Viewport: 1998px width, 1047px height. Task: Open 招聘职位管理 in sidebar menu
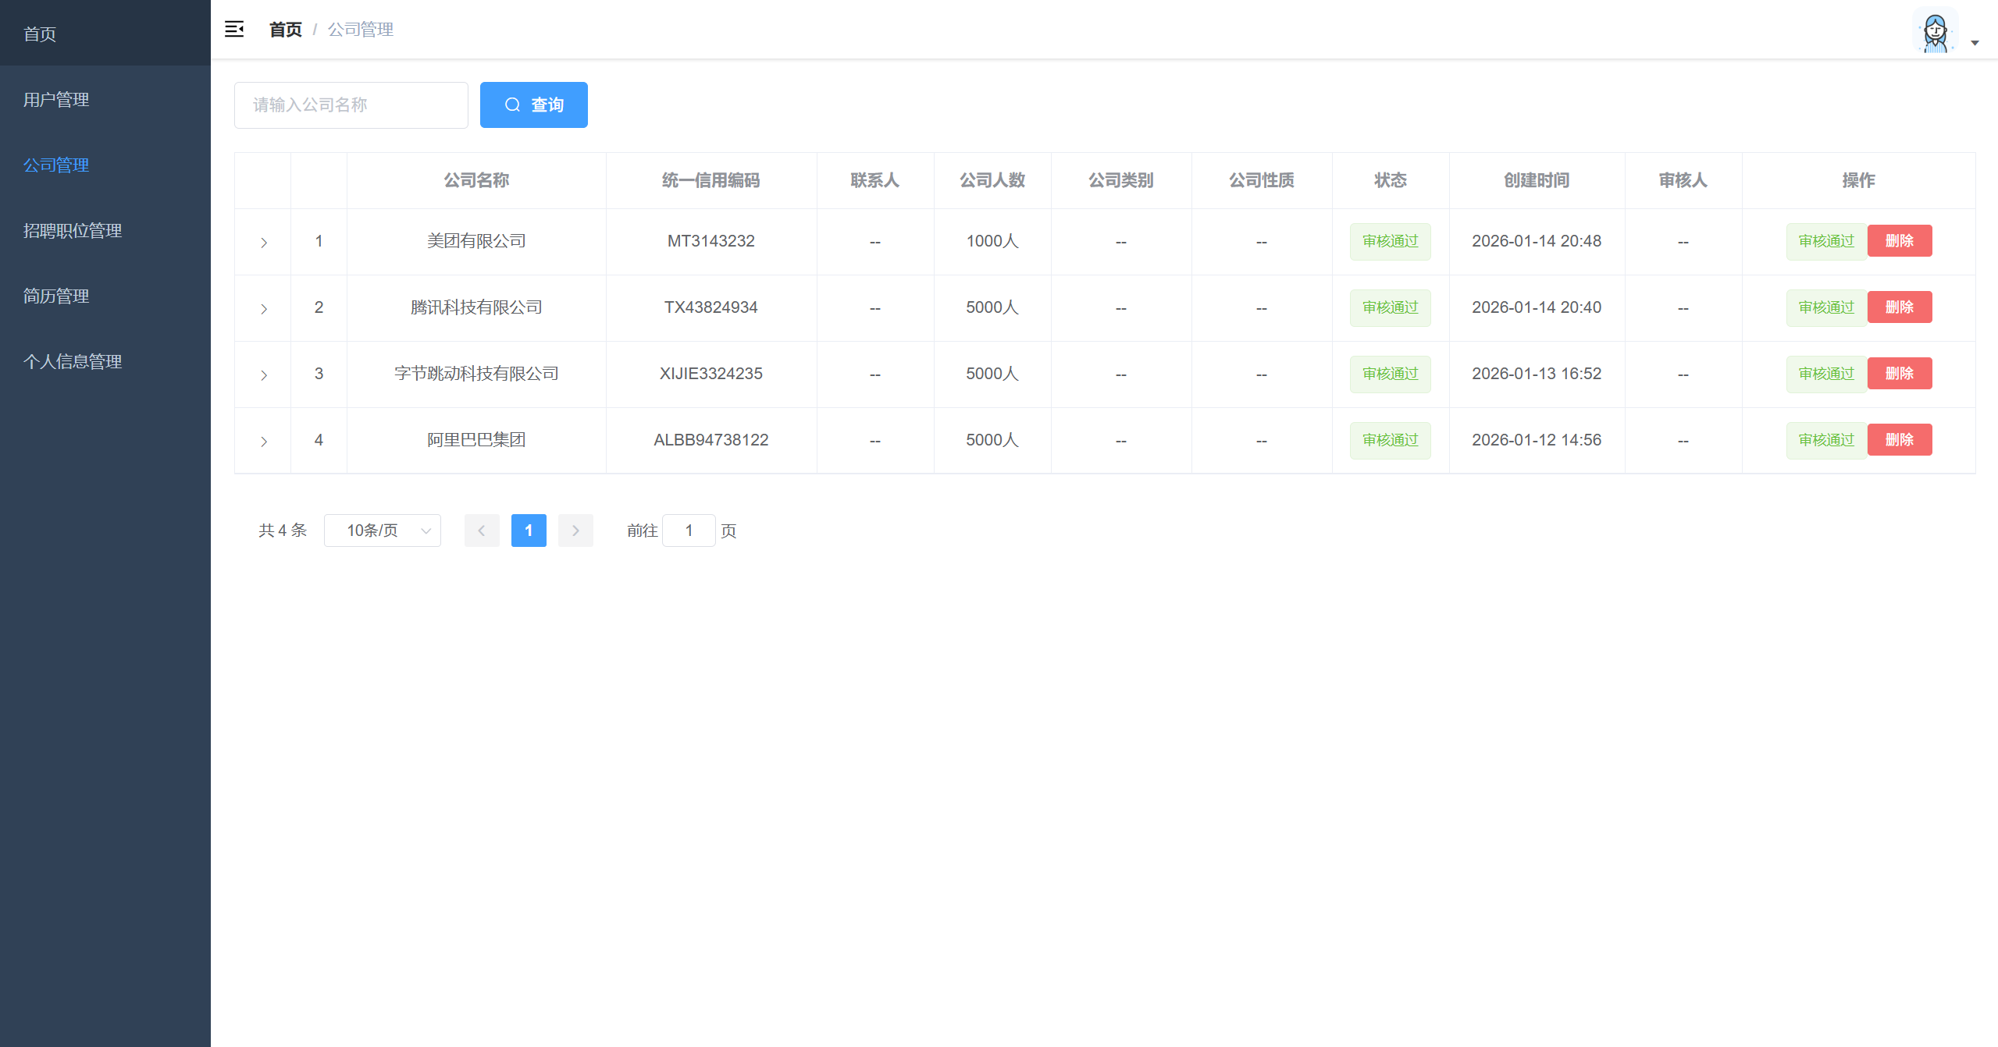tap(73, 231)
